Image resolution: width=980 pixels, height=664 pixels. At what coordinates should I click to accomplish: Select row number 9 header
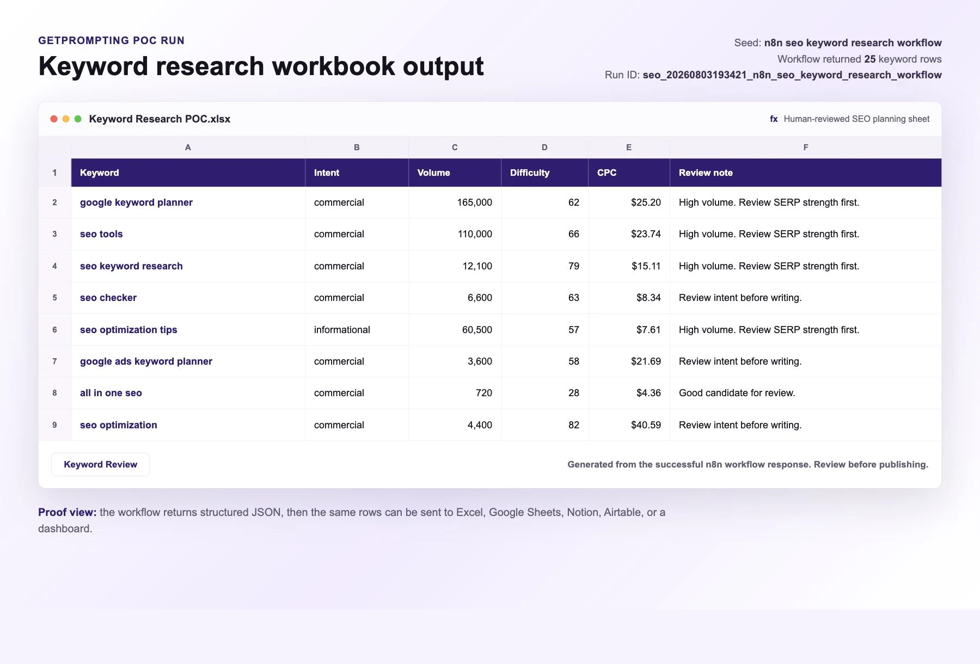click(x=54, y=425)
